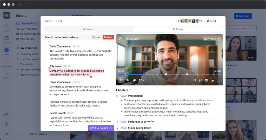Click the scissors clip icon
This screenshot has height=140, width=266.
point(200,80)
